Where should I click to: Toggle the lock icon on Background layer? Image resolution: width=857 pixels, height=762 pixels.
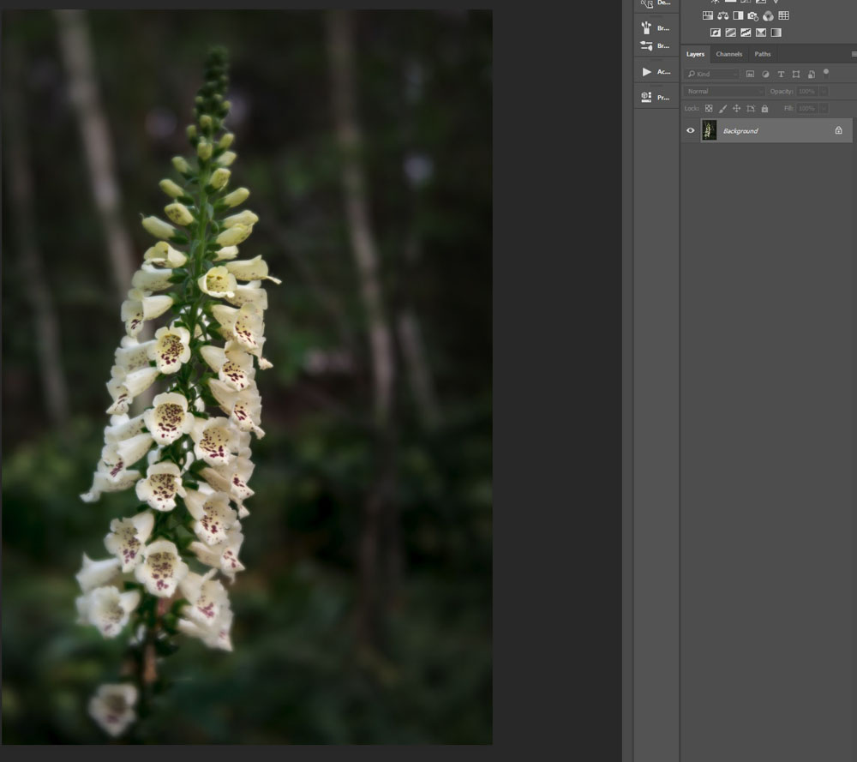pyautogui.click(x=838, y=130)
